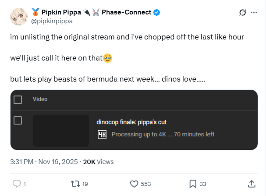Click the Video column header
Screen dimensions: 266x196
[x=40, y=99]
